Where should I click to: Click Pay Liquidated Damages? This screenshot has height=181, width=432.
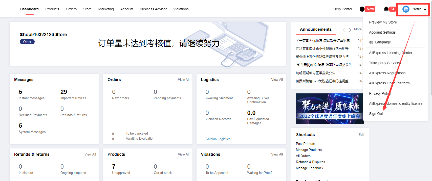pyautogui.click(x=258, y=121)
